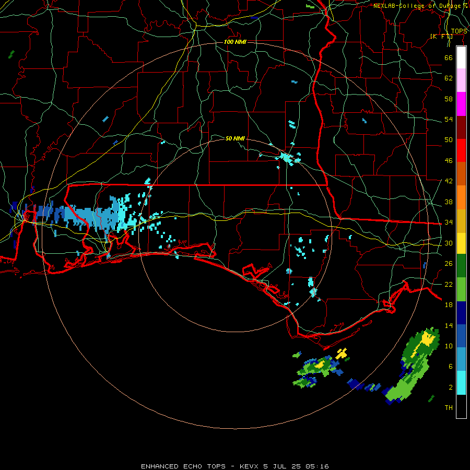Click the legend value 34
Screen dimensions: 470x470
[449, 222]
